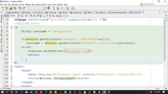
Task: Click the Open Project toolbar icon
Action: (x=11, y=8)
